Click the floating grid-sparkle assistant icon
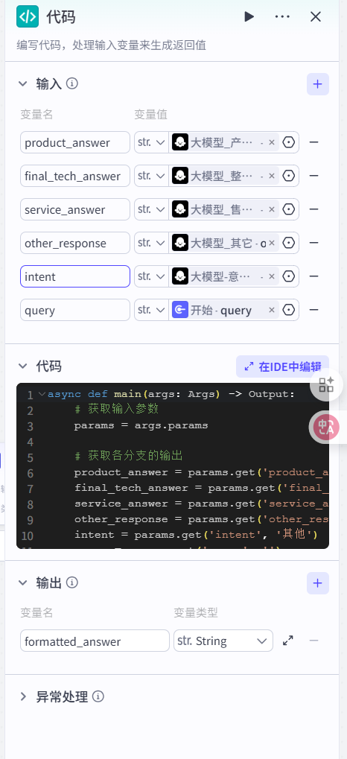The width and height of the screenshot is (347, 759). click(x=326, y=385)
